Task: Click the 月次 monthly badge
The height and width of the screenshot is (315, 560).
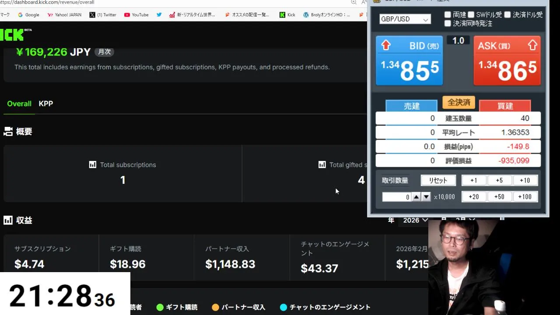Action: (105, 52)
